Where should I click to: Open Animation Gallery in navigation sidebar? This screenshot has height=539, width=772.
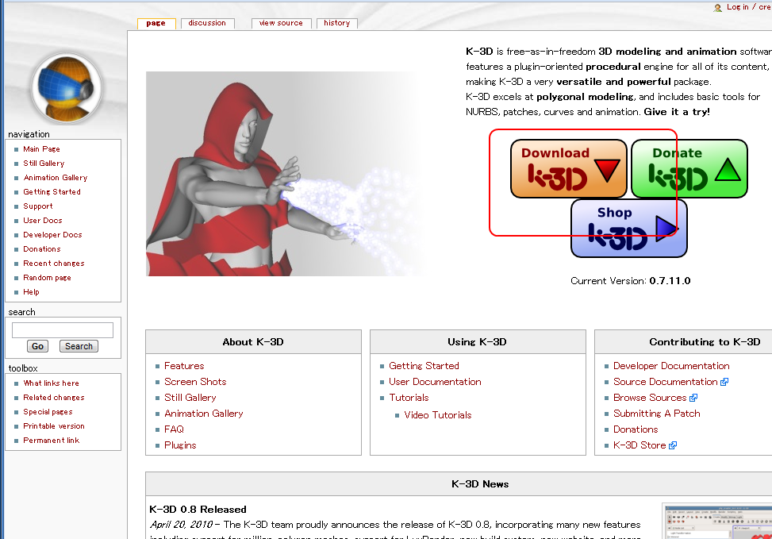56,177
